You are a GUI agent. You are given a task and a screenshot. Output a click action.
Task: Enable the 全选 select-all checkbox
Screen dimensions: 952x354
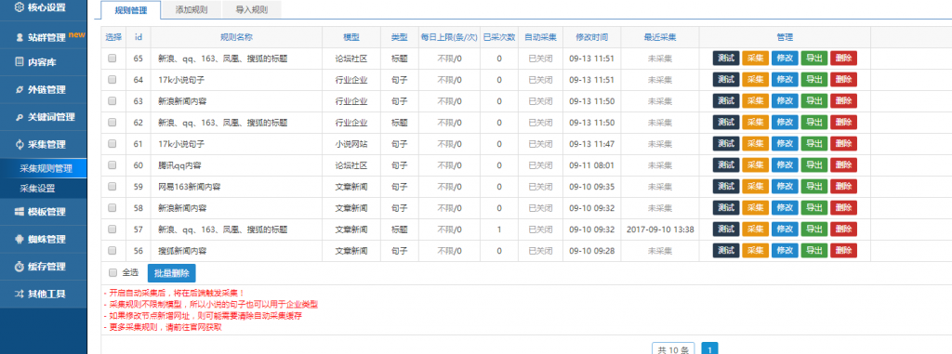(112, 272)
